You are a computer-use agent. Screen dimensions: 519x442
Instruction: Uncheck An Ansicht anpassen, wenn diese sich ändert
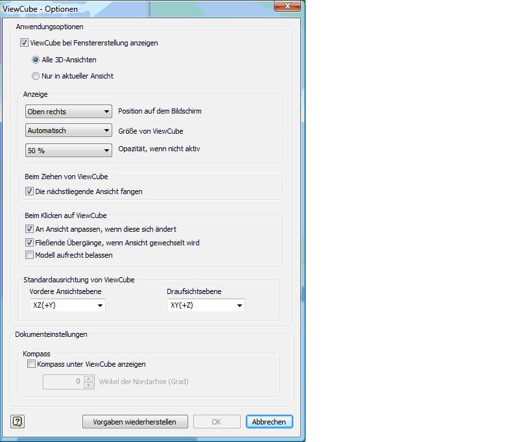point(29,229)
